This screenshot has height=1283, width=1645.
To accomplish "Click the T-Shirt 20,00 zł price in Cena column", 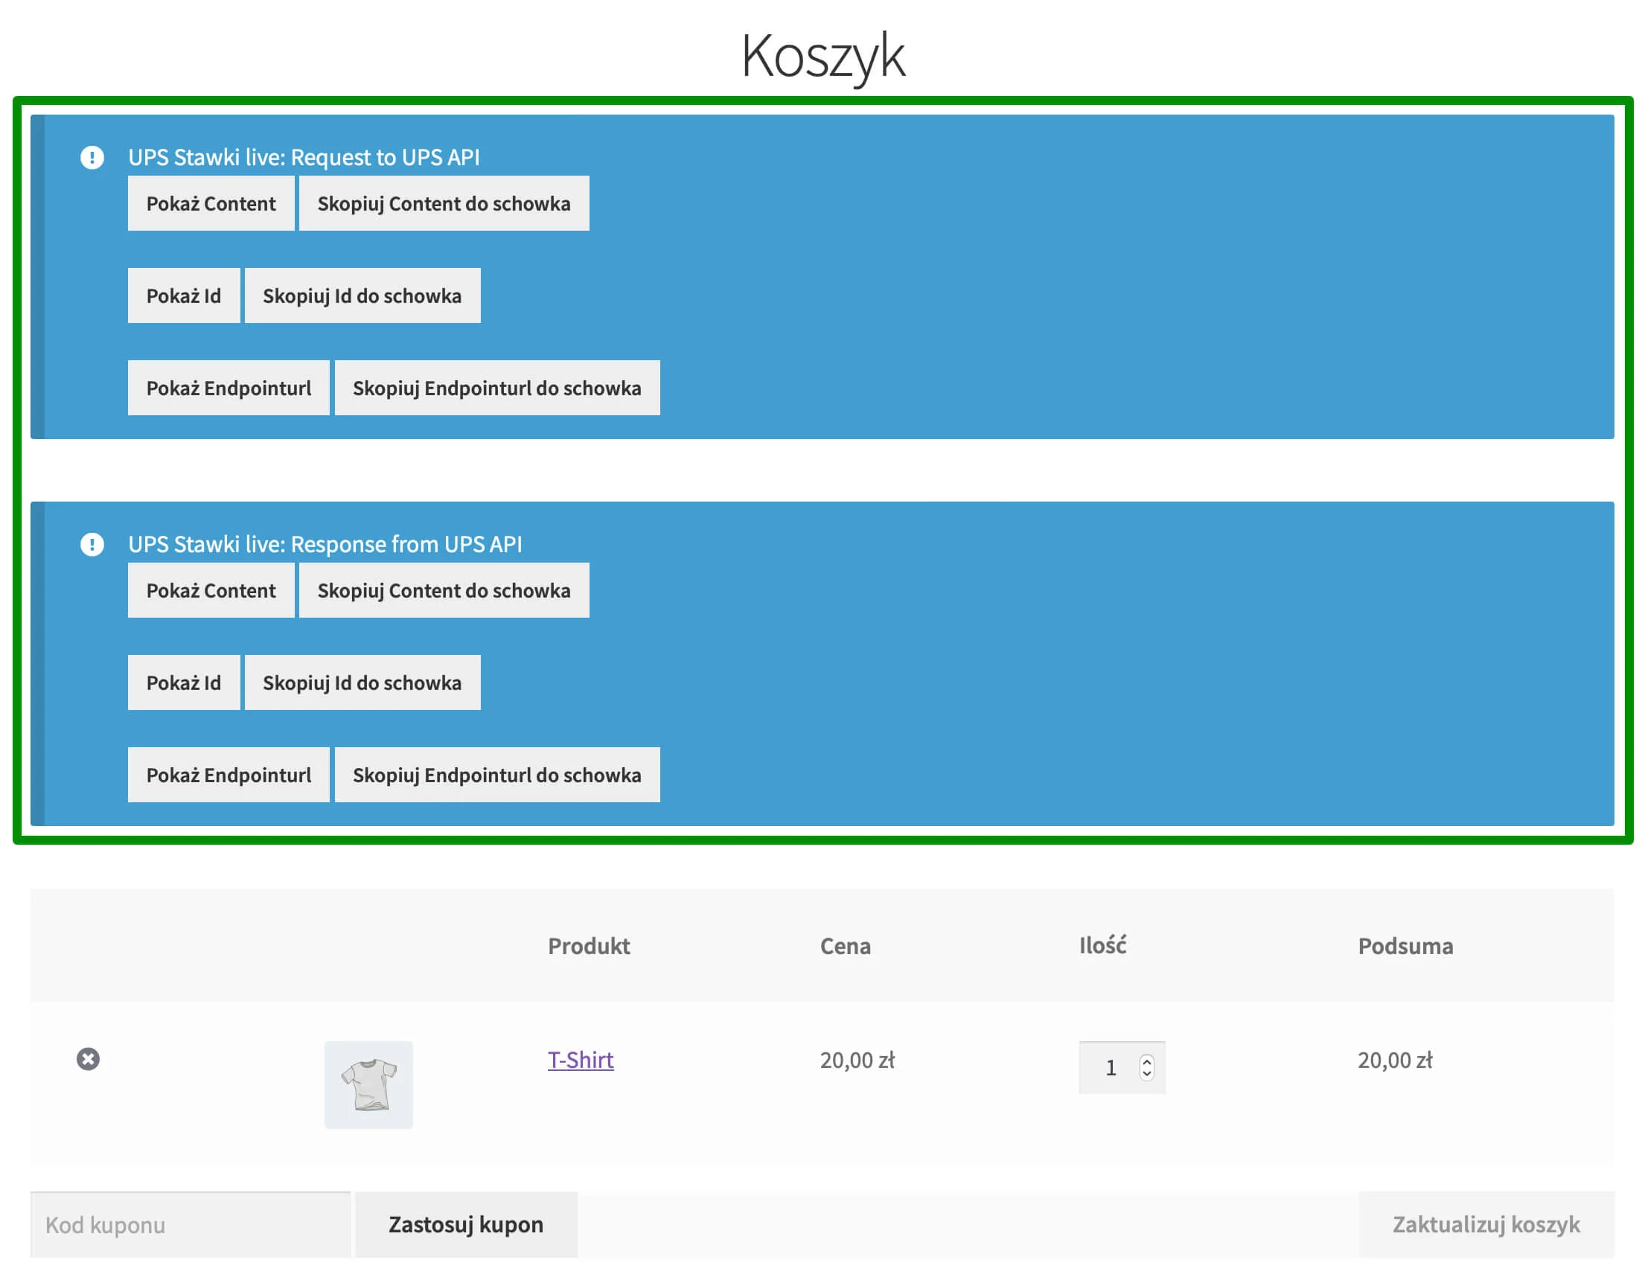I will (x=857, y=1060).
